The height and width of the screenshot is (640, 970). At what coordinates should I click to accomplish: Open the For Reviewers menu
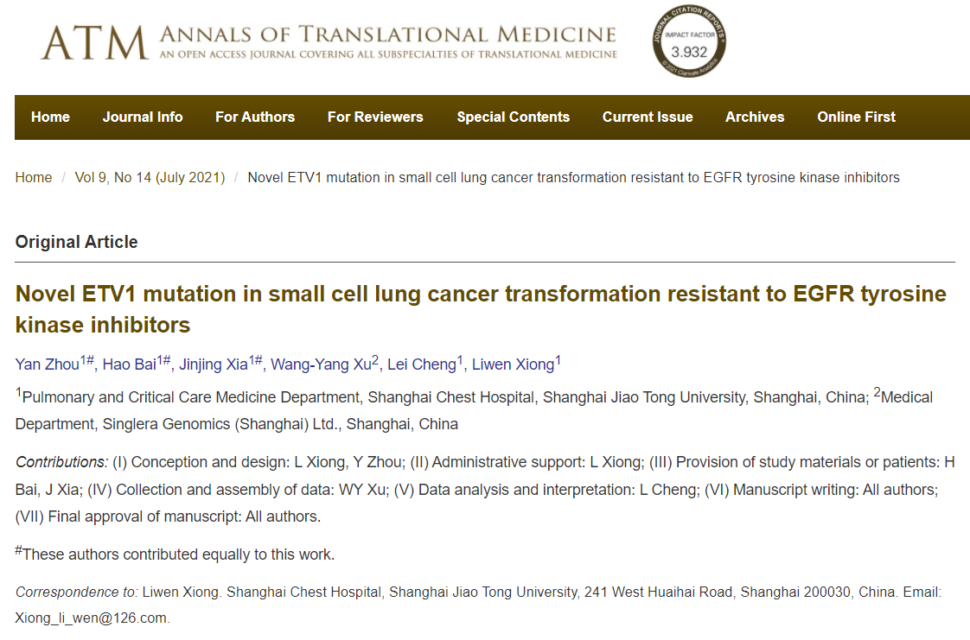pos(375,117)
